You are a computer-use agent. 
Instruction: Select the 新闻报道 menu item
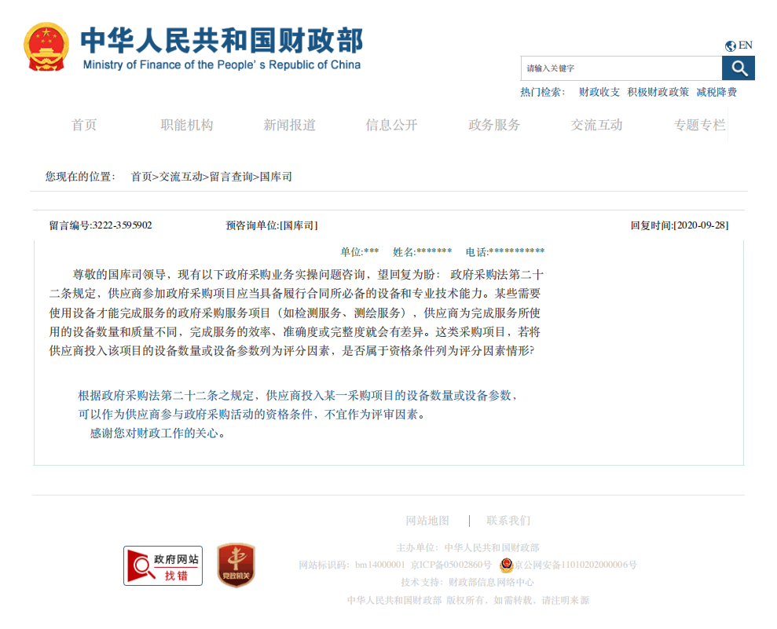(289, 125)
